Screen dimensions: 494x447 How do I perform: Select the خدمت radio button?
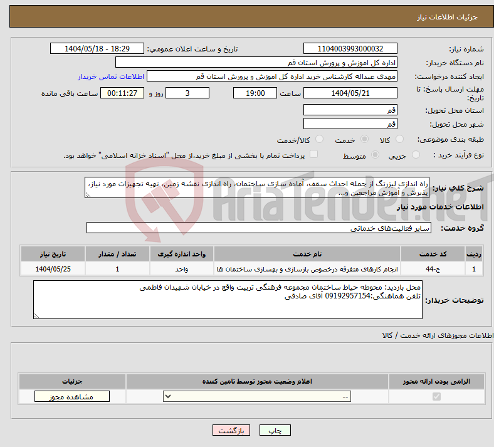click(x=364, y=139)
